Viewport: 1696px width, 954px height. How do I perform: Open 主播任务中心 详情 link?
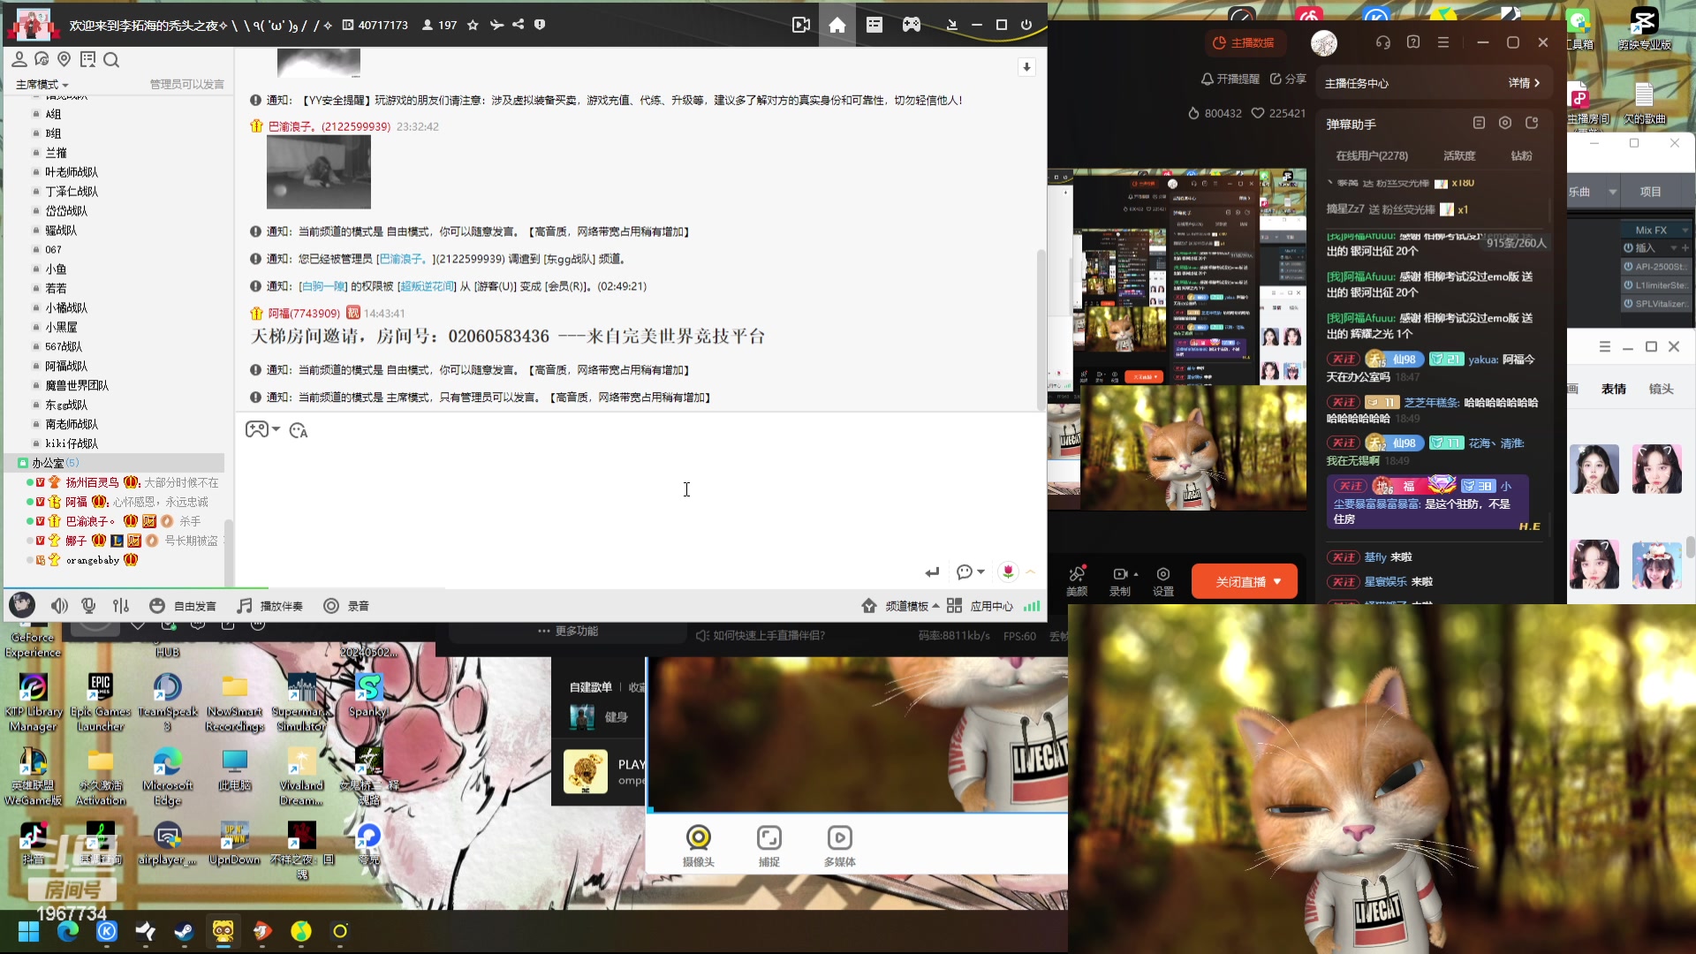[1524, 83]
